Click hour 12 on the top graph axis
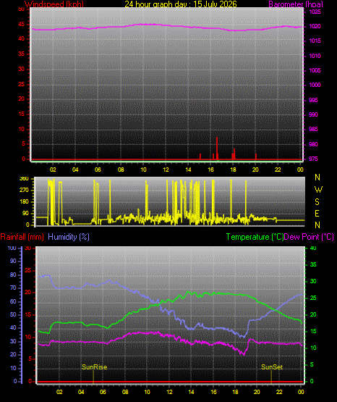 coord(166,169)
